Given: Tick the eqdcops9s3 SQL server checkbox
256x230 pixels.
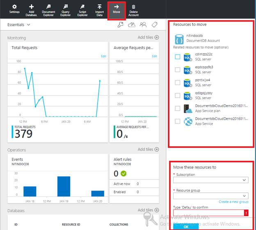Looking at the screenshot, I should [178, 70].
